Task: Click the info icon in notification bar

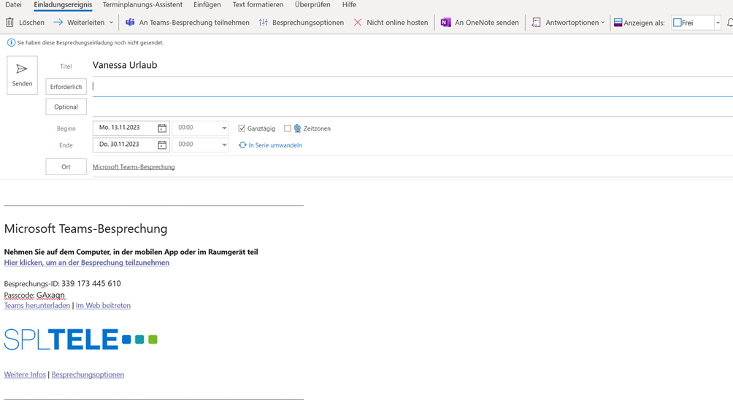Action: [x=11, y=42]
